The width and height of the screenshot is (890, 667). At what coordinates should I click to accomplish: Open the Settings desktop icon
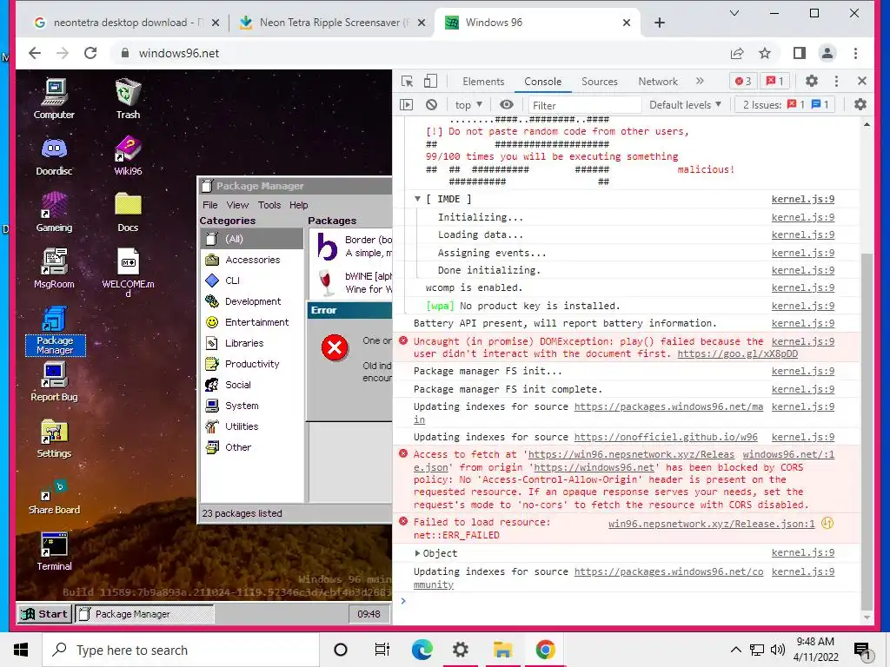pos(54,439)
